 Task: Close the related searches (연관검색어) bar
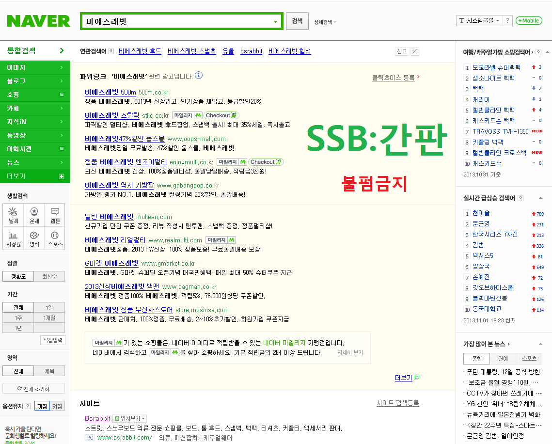415,51
